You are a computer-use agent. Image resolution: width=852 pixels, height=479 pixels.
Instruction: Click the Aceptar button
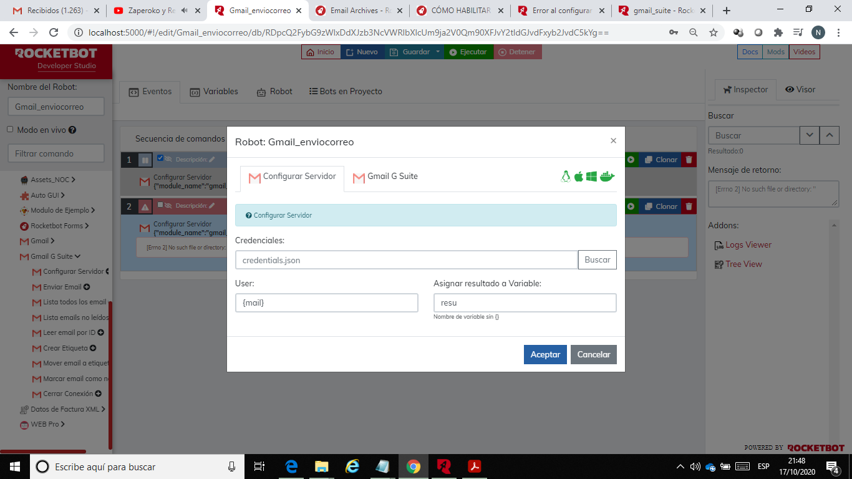click(545, 354)
